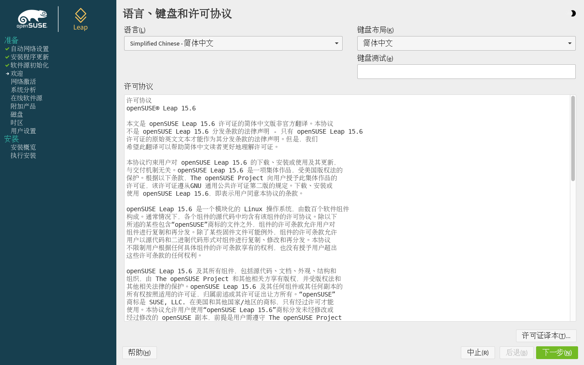Viewport: 584px width, 365px height.
Task: Click the 许可证译本(T) button
Action: 546,335
